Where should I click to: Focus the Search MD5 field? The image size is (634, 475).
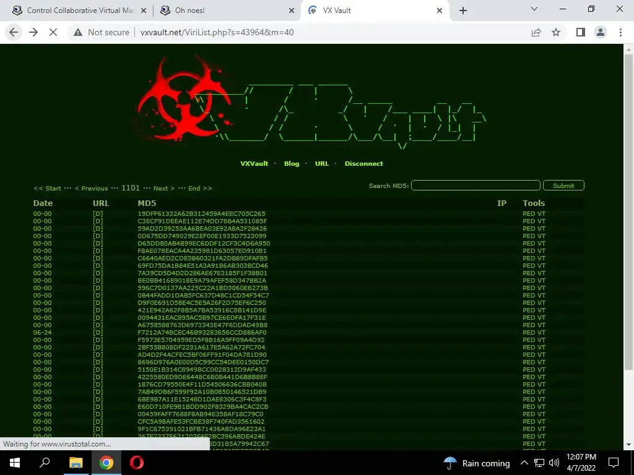475,186
